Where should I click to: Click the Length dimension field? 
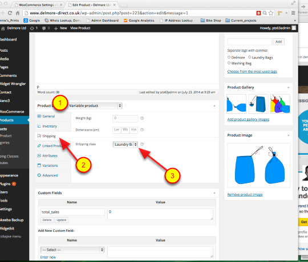(x=117, y=130)
